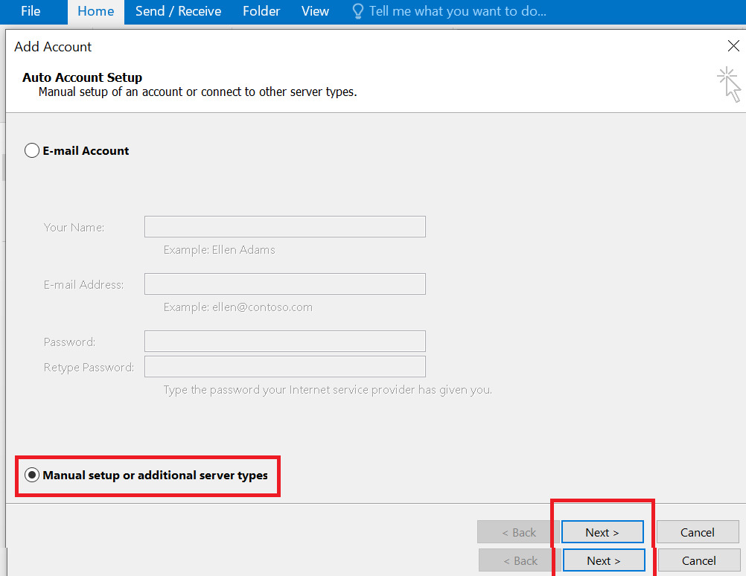746x576 pixels.
Task: Click the Next button
Action: coord(602,531)
